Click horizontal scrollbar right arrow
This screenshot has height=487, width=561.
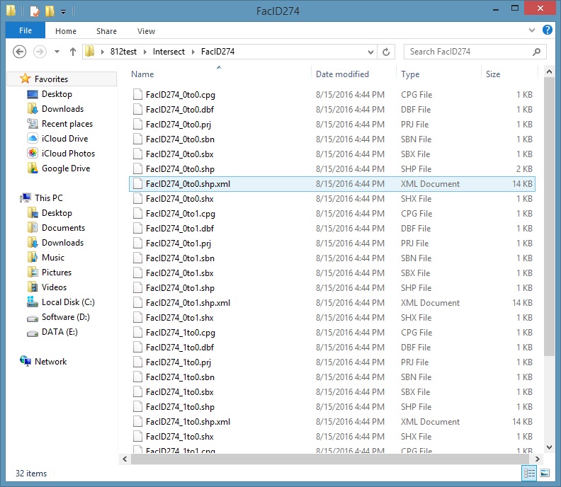tap(538, 459)
